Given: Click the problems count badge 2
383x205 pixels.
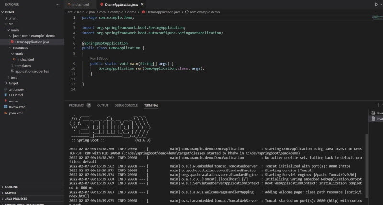Looking at the screenshot, I should click(x=89, y=105).
